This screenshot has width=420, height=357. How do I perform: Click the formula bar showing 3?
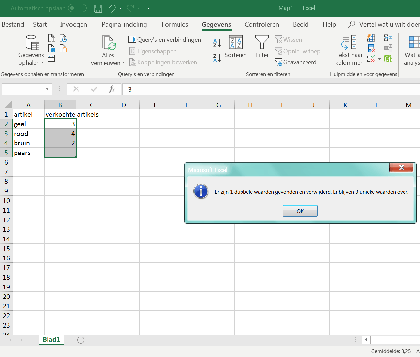(271, 89)
